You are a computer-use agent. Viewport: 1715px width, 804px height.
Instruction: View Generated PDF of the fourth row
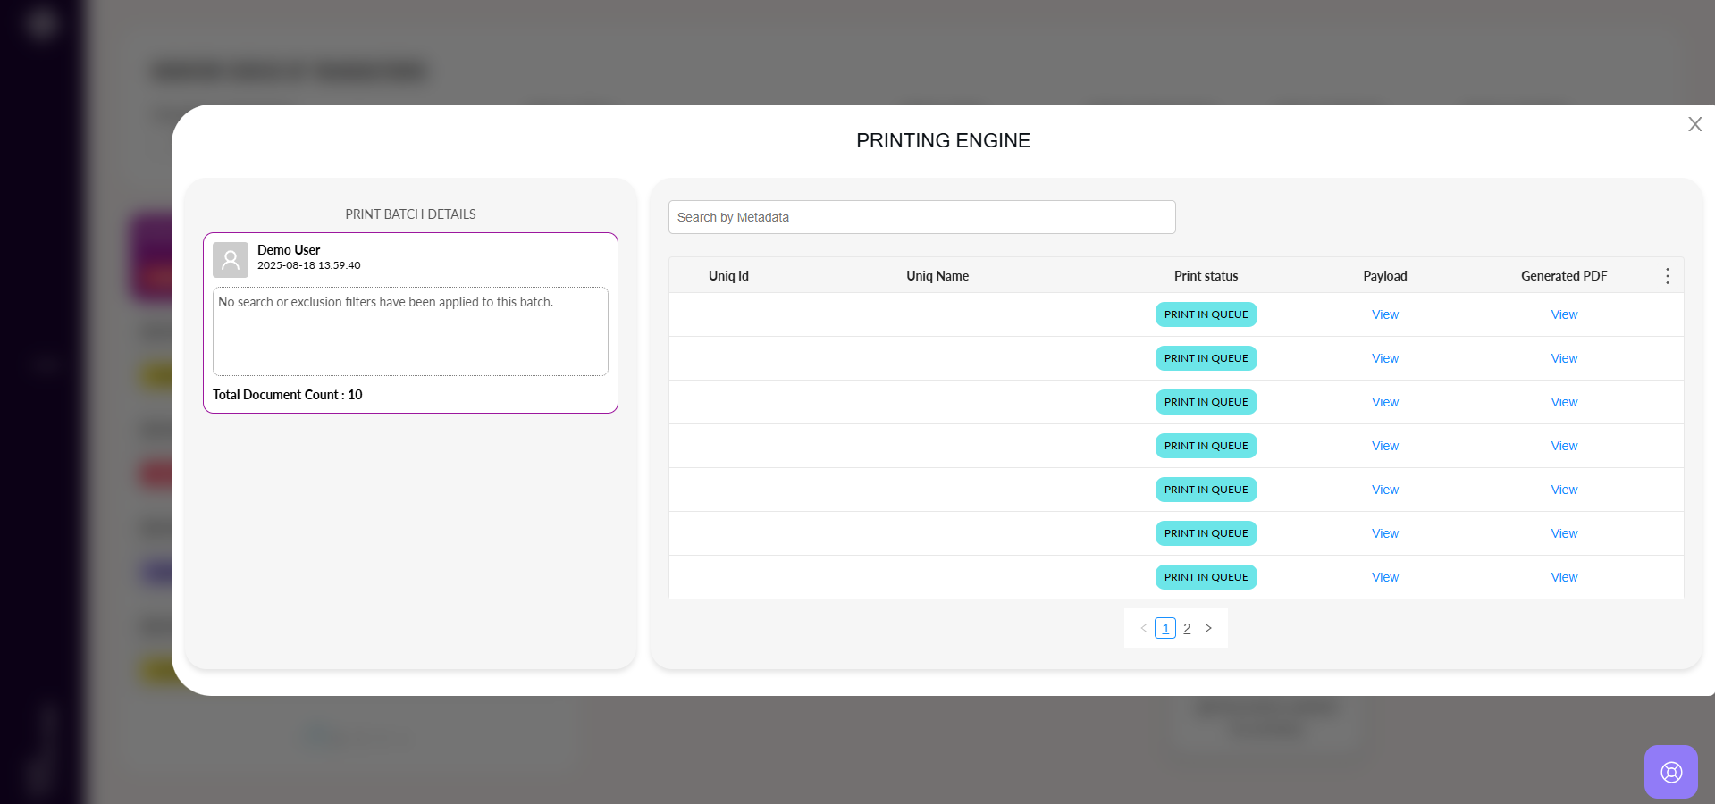pyautogui.click(x=1563, y=446)
